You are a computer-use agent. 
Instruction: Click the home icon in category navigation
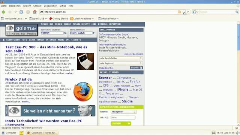tap(3, 40)
